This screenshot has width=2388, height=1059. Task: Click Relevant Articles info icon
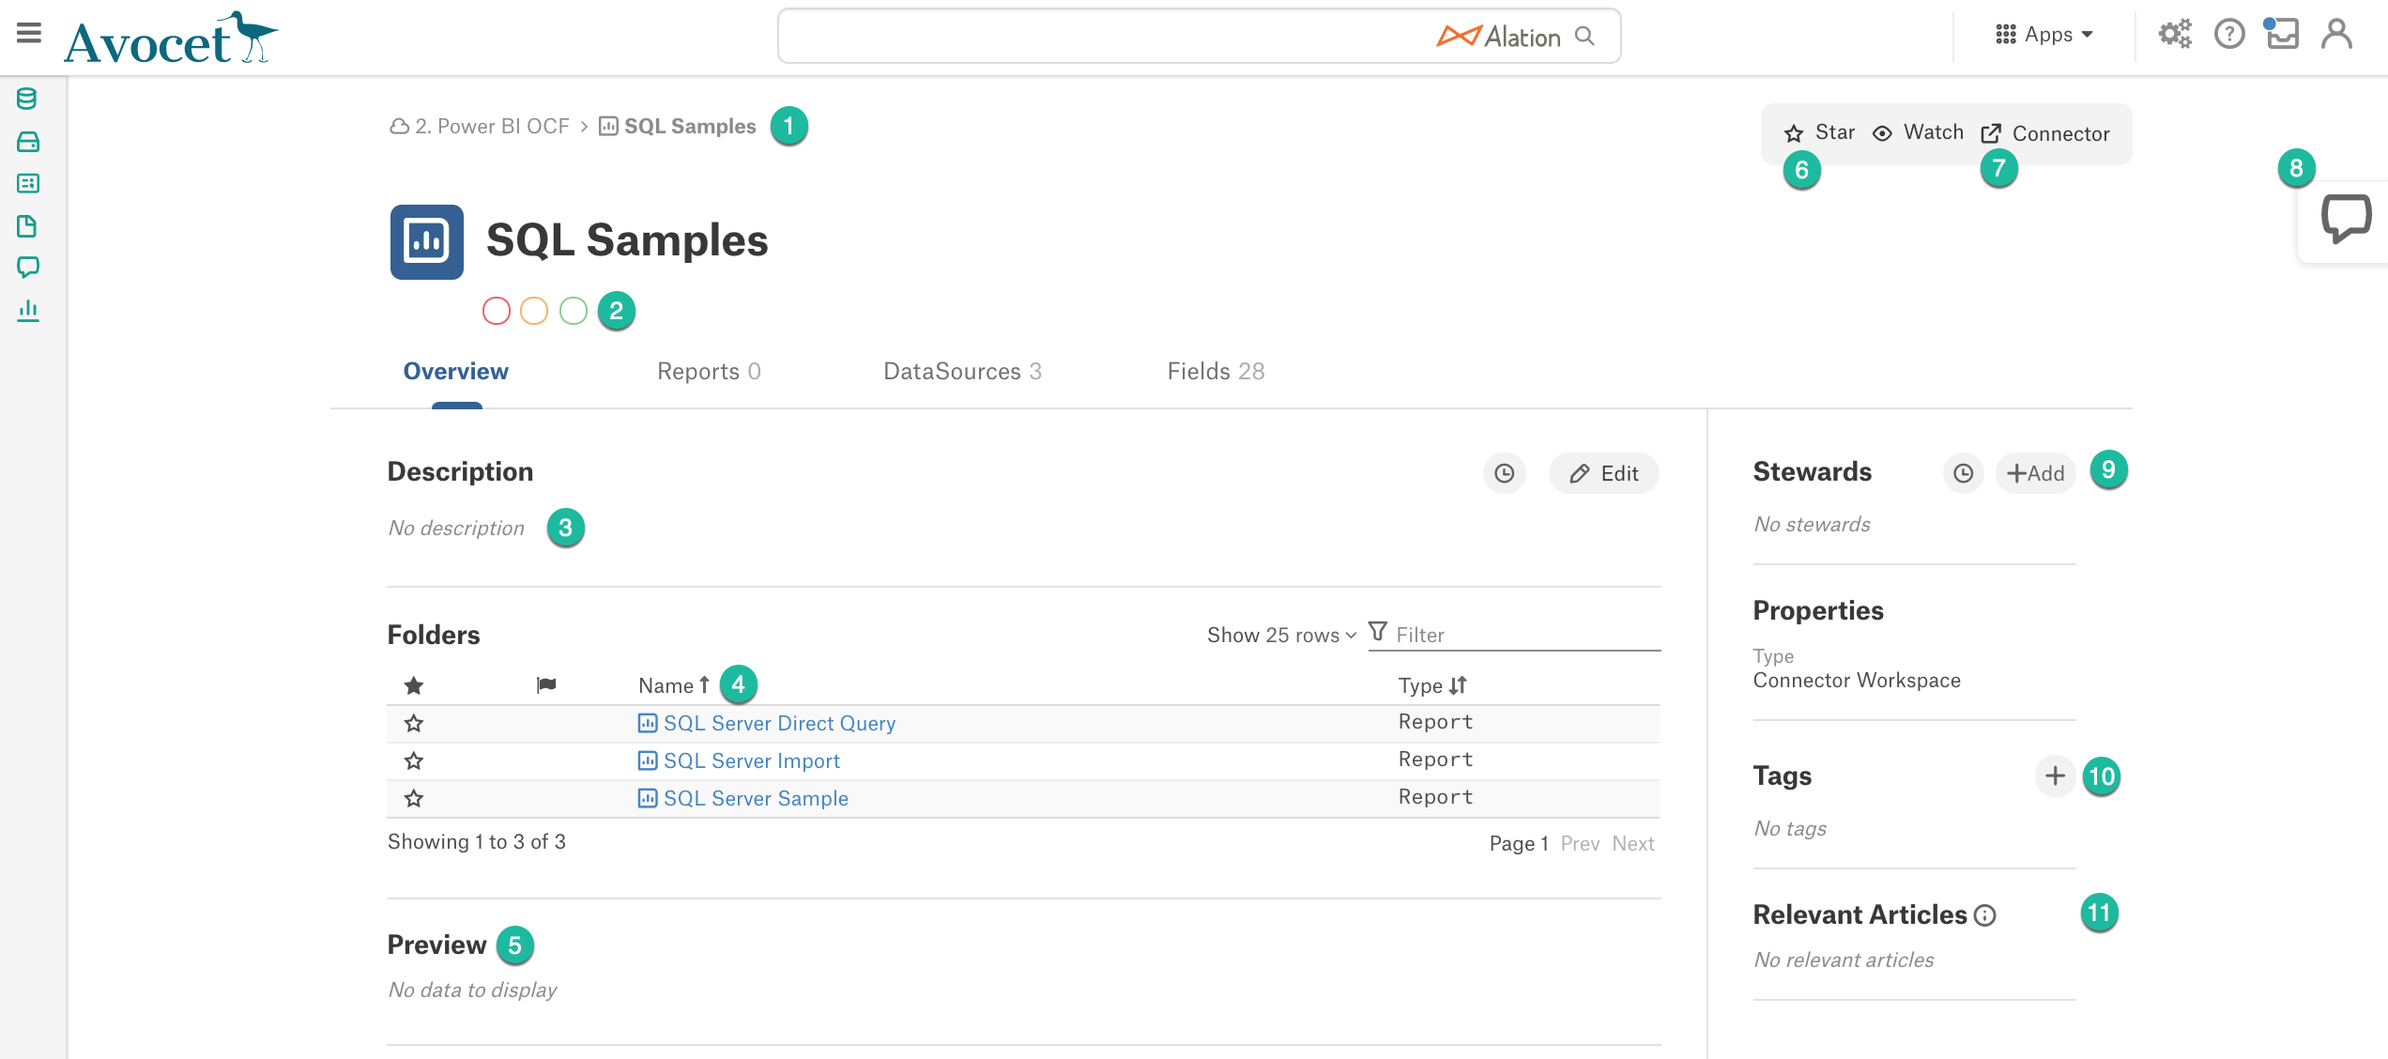pyautogui.click(x=1985, y=915)
